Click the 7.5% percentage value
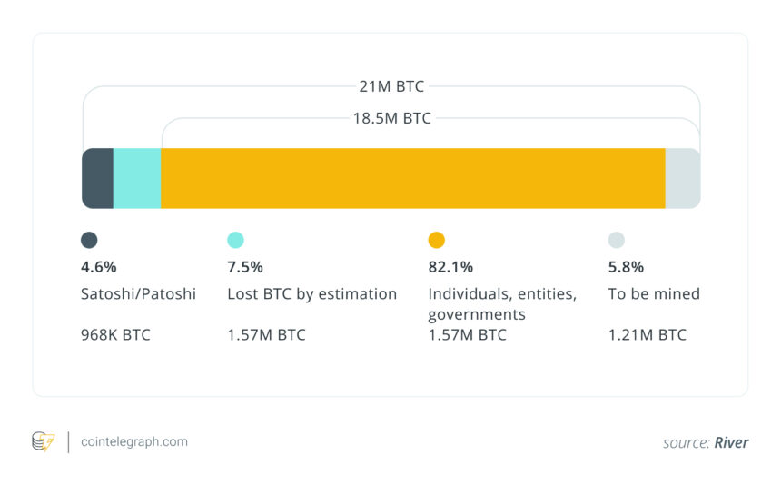Screen dimensions: 781x485 coord(244,267)
